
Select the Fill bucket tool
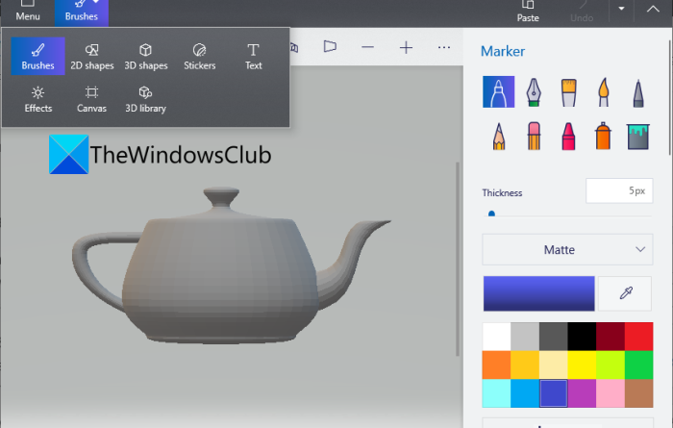(x=638, y=137)
